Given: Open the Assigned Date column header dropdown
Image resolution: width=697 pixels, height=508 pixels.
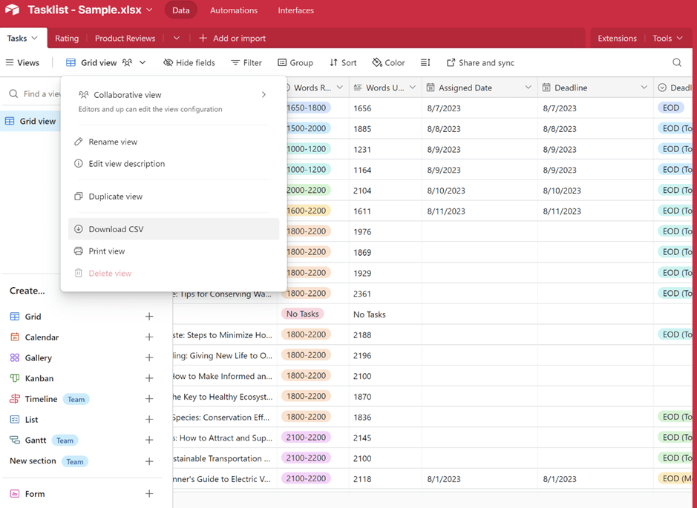Looking at the screenshot, I should coord(529,87).
